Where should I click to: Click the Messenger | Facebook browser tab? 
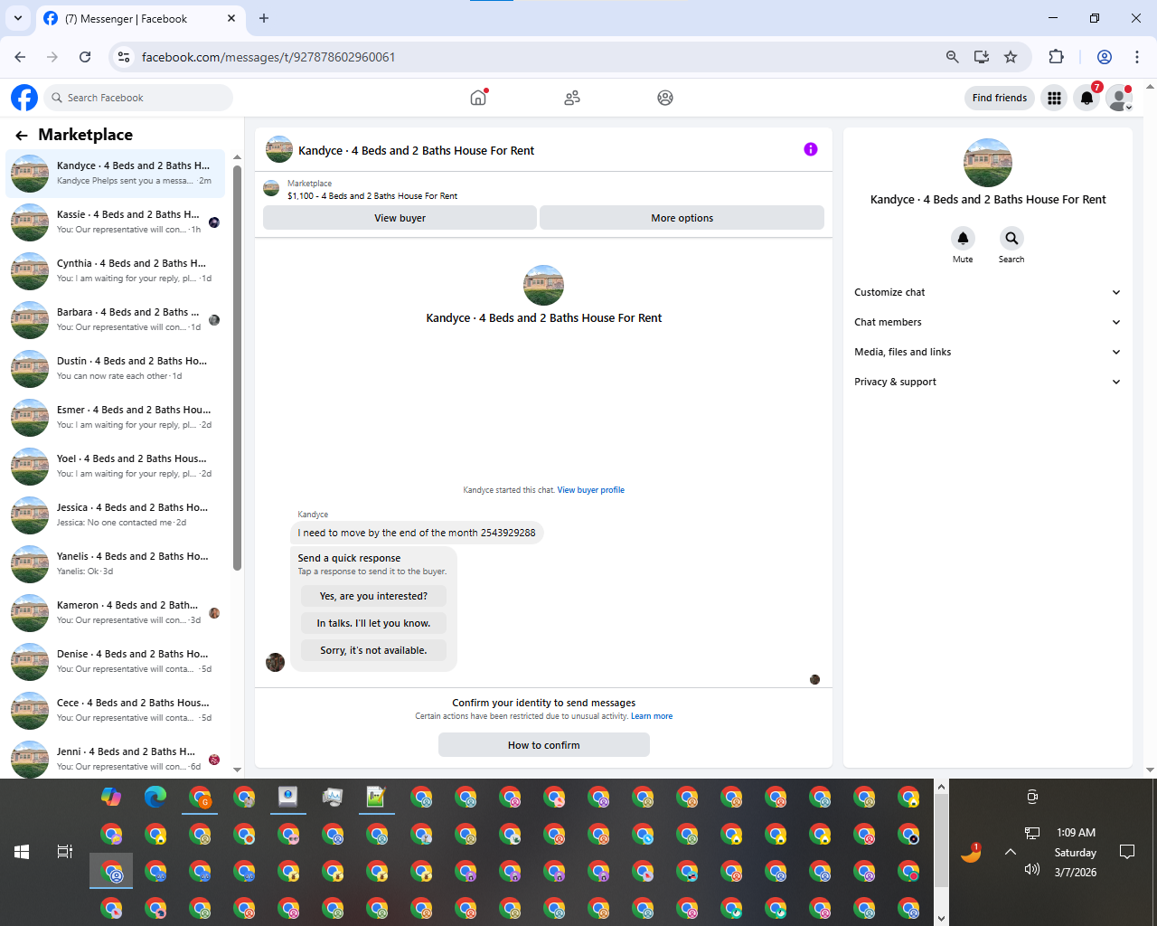pyautogui.click(x=140, y=18)
